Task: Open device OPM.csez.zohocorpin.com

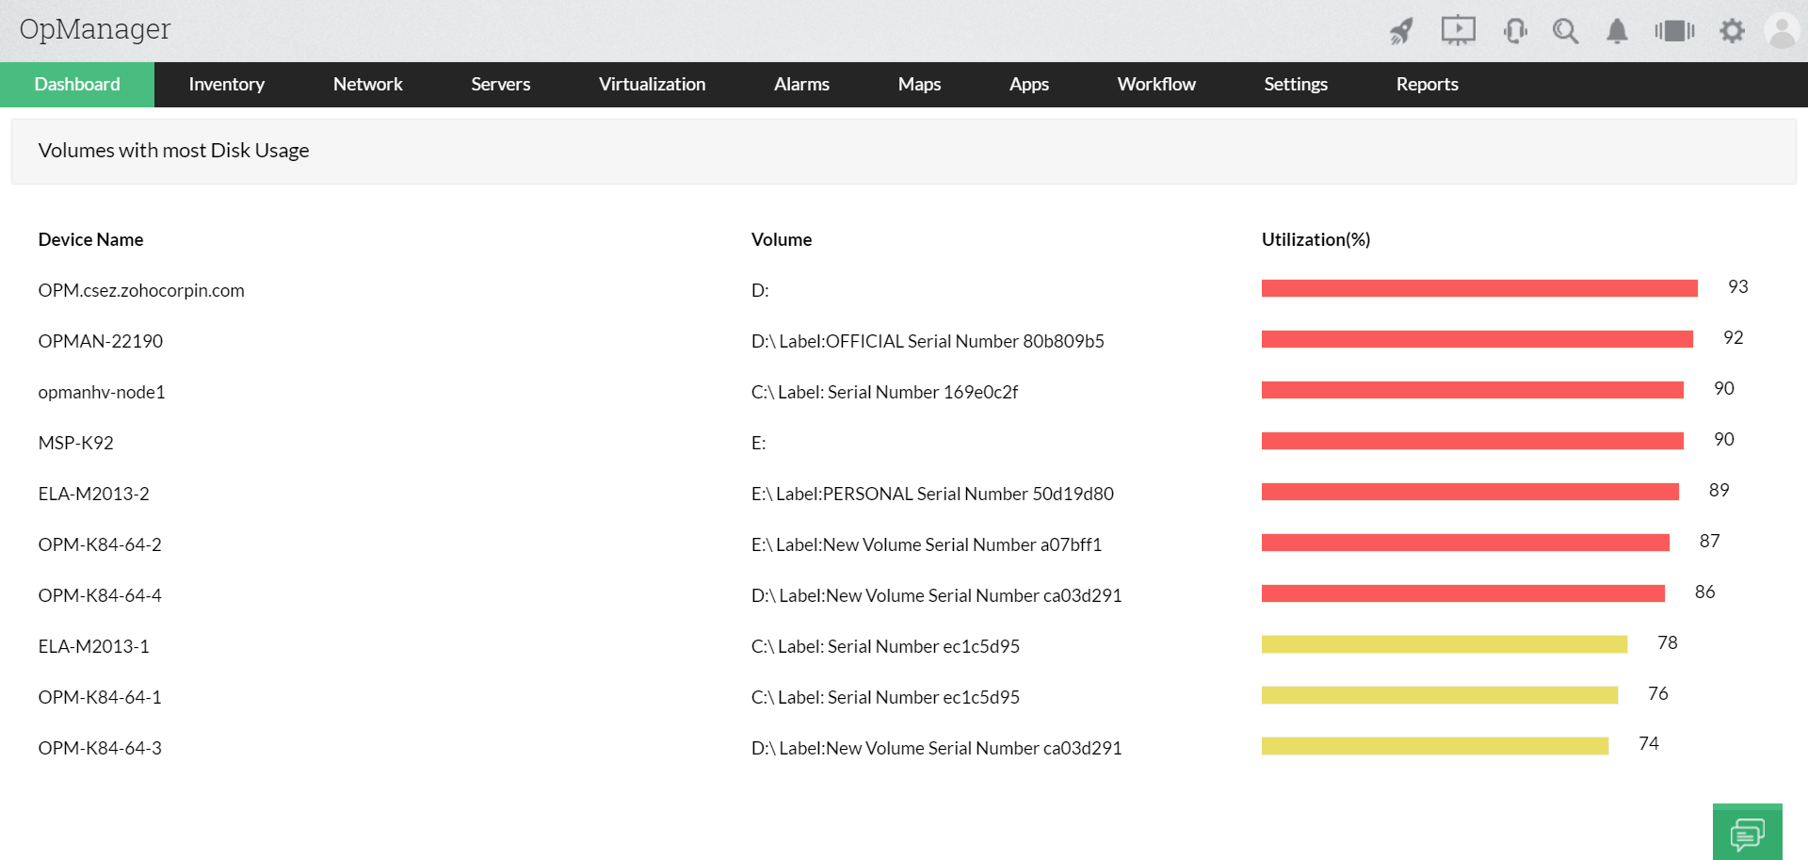Action: click(141, 291)
